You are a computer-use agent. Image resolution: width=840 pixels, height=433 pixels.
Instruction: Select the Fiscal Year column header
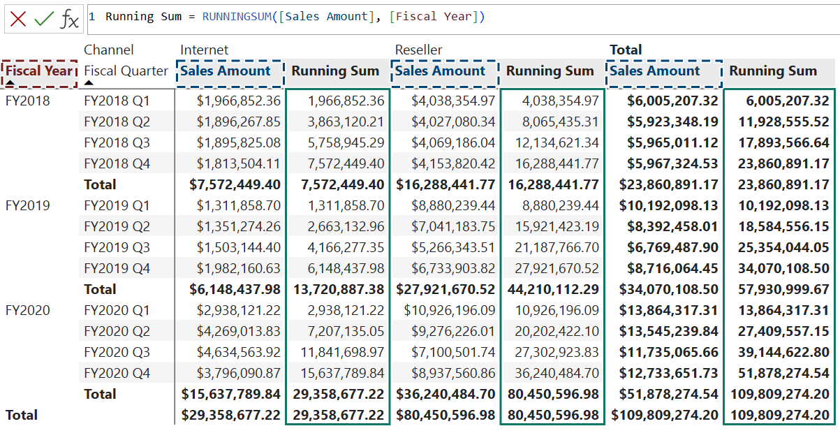click(x=39, y=71)
